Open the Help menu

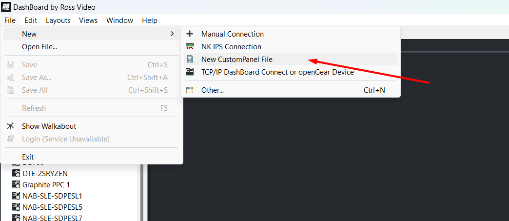coord(150,20)
